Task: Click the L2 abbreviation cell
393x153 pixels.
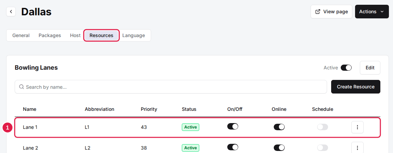Action: [87, 148]
